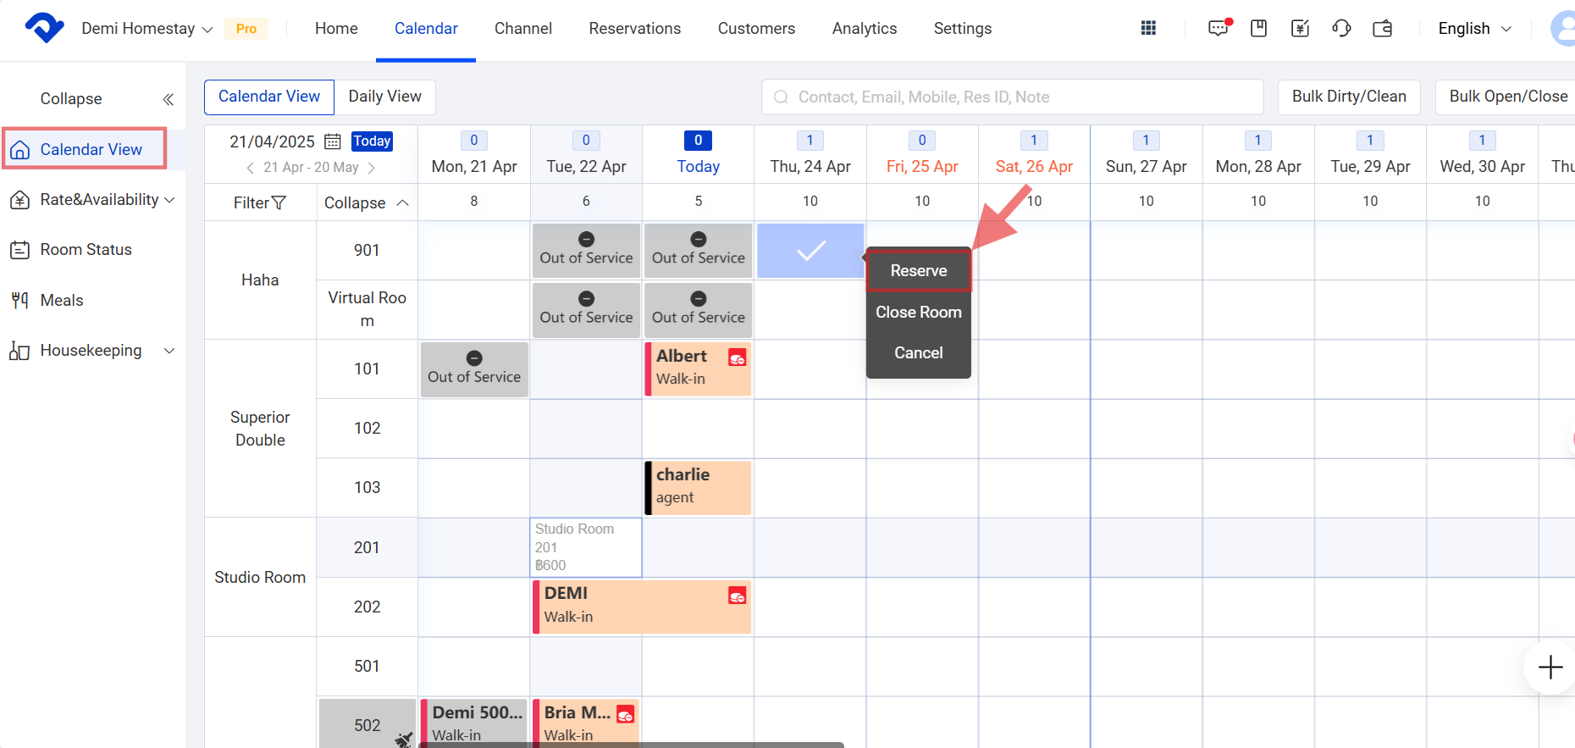Open the Reservations tab
Image resolution: width=1575 pixels, height=748 pixels.
click(x=634, y=28)
